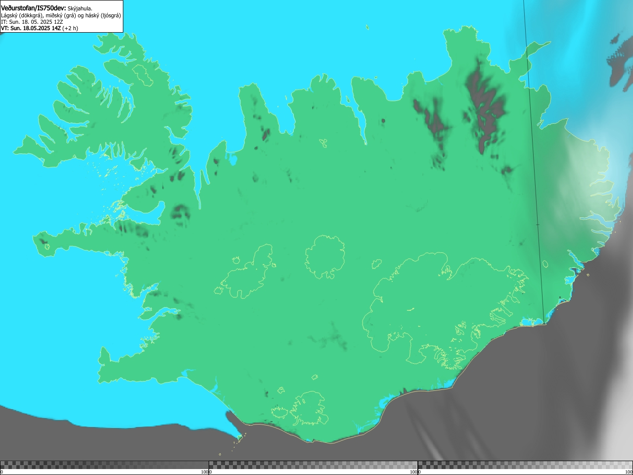This screenshot has height=475, width=633.
Task: Click the medium gray mid-cloud color scale bar
Action: coord(313,465)
